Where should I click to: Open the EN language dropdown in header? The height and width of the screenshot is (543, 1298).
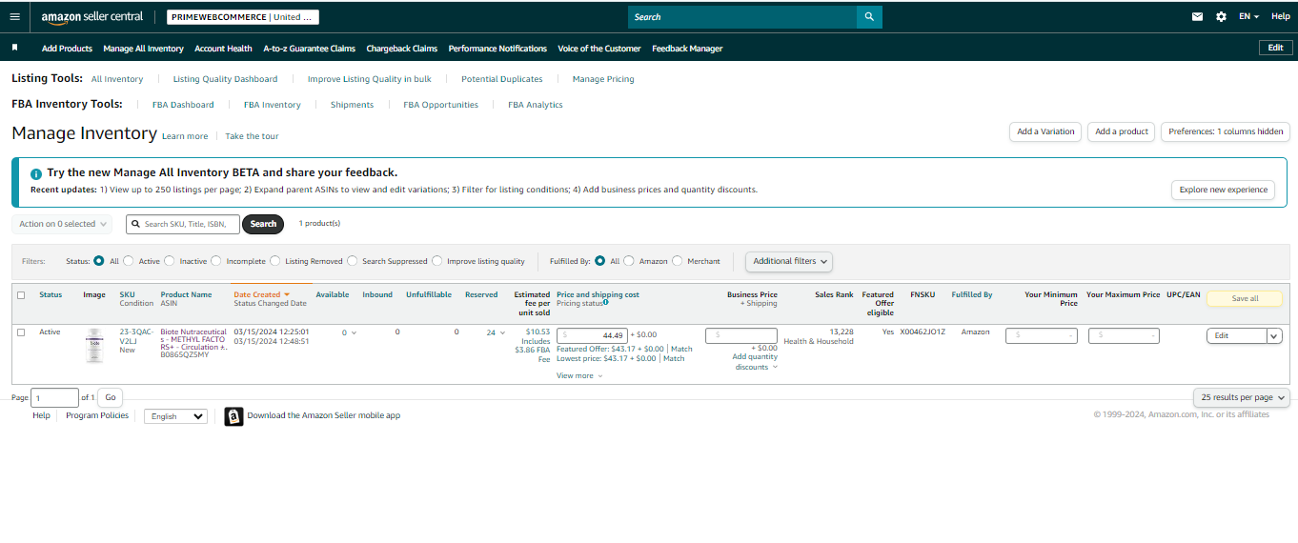pyautogui.click(x=1248, y=16)
